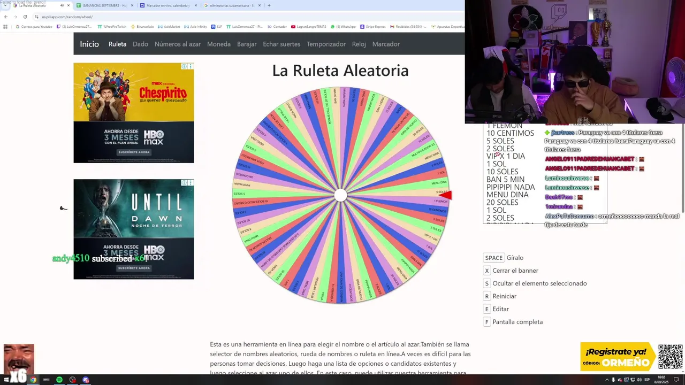
Task: Open the Contador bookmark
Action: 277,27
